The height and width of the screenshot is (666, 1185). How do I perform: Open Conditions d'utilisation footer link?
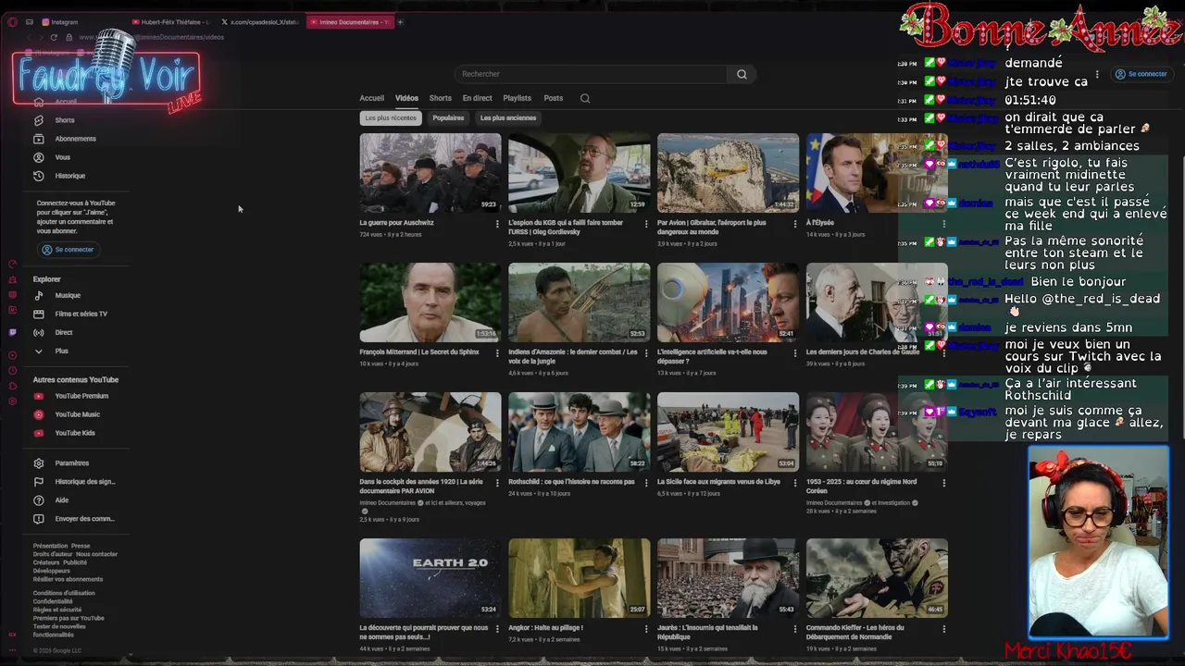(x=64, y=593)
